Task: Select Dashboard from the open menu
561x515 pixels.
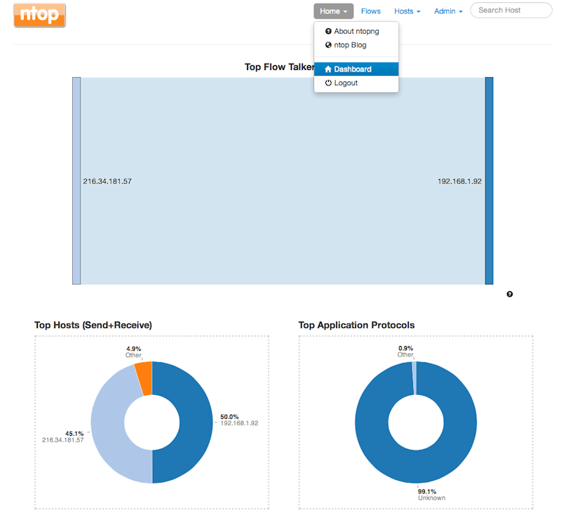Action: click(x=354, y=69)
